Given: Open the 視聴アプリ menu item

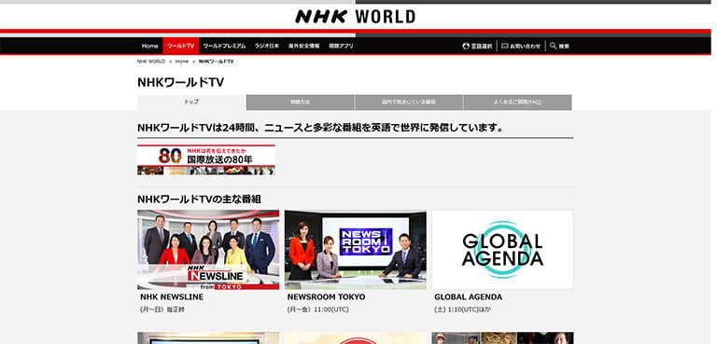Looking at the screenshot, I should [x=341, y=46].
